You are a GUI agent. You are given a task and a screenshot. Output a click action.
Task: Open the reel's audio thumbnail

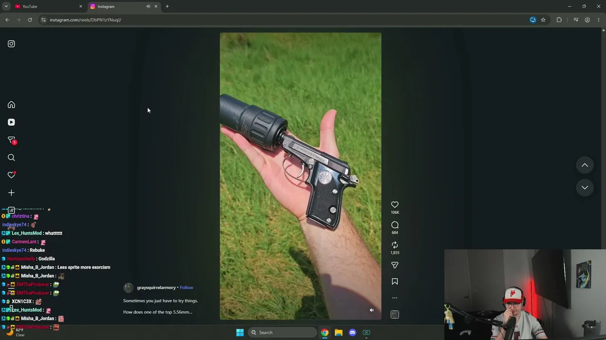395,314
